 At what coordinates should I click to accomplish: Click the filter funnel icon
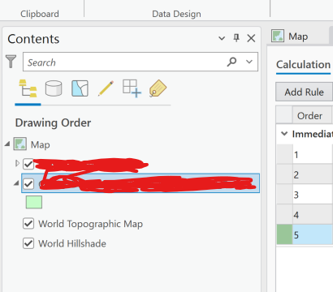(11, 61)
